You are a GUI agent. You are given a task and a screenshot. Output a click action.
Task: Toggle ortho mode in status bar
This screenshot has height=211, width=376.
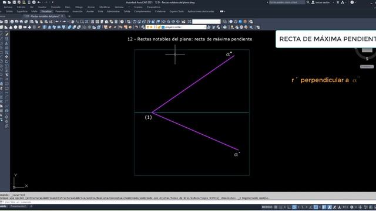pos(290,207)
